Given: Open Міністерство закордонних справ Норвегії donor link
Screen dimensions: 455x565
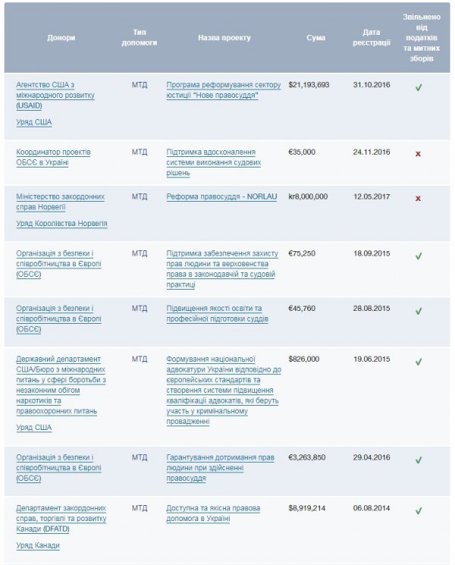Looking at the screenshot, I should (61, 201).
